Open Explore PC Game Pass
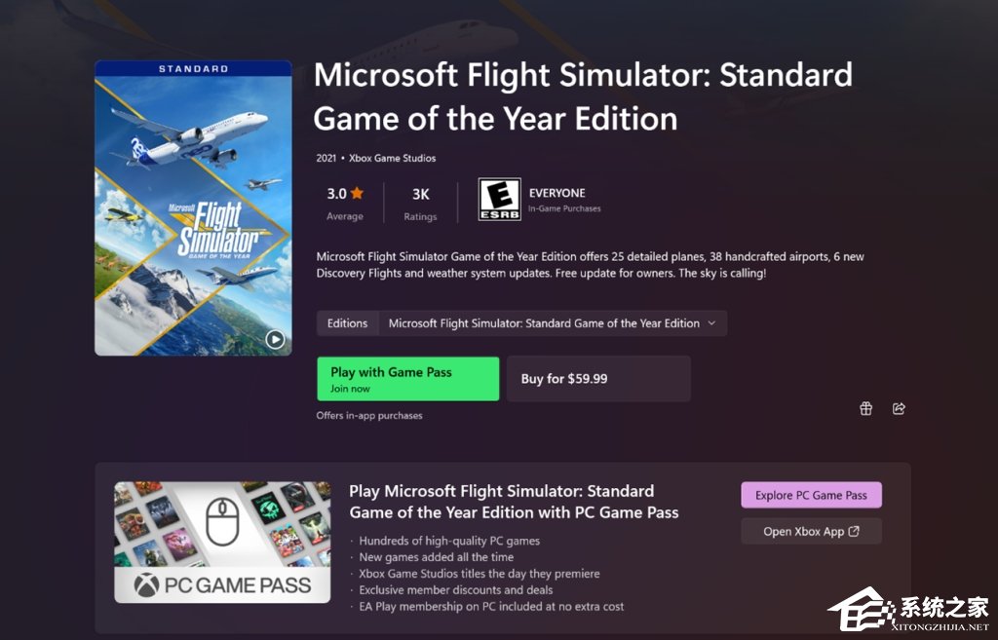Screen dimensions: 998x640 [x=811, y=495]
